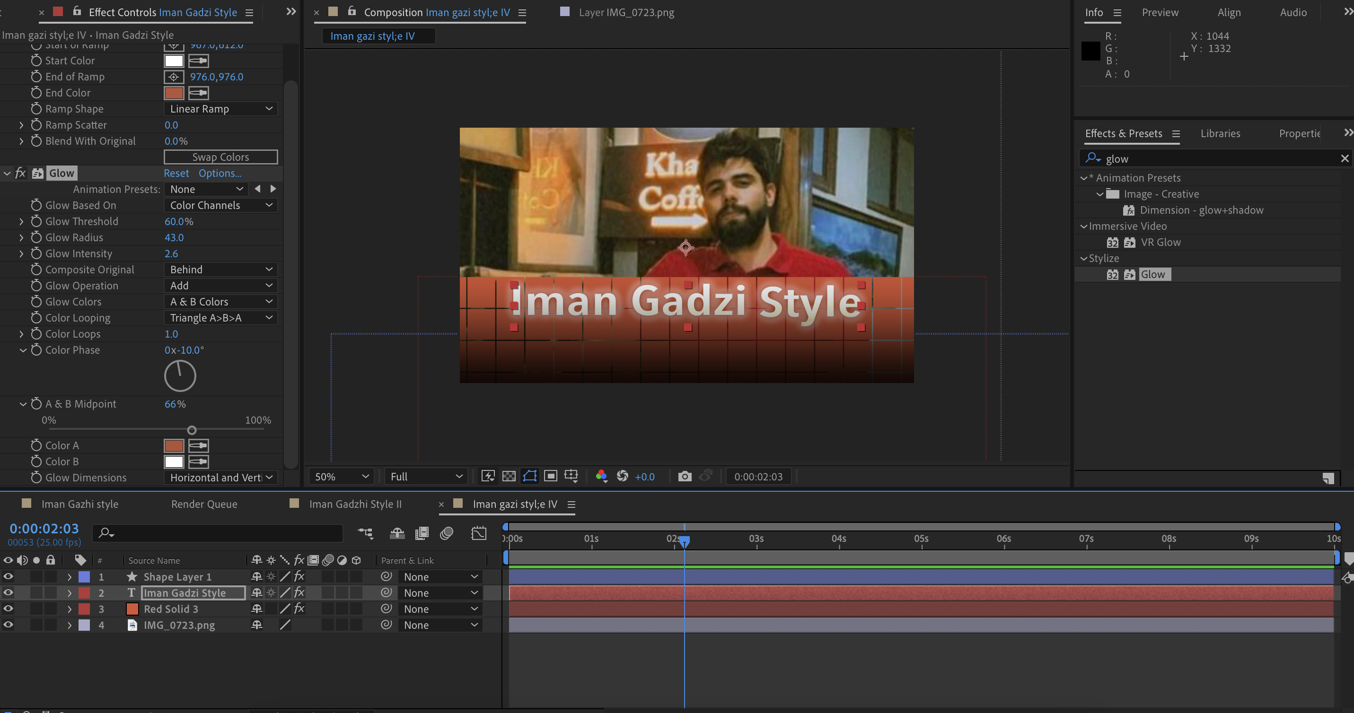Enable motion blur for the composition
Screen dimensions: 1354x713
click(x=447, y=533)
